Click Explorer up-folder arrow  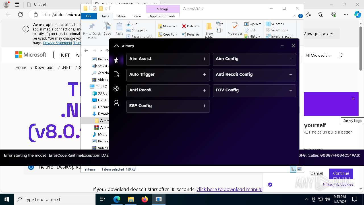pos(107,51)
